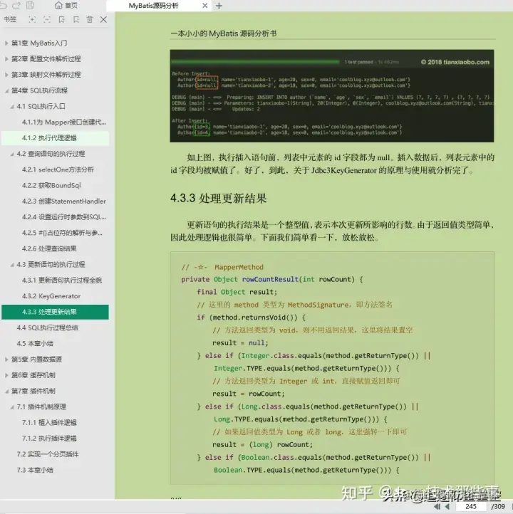
Task: Expand 第6章 缓存机制 chapter
Action: tap(6, 375)
